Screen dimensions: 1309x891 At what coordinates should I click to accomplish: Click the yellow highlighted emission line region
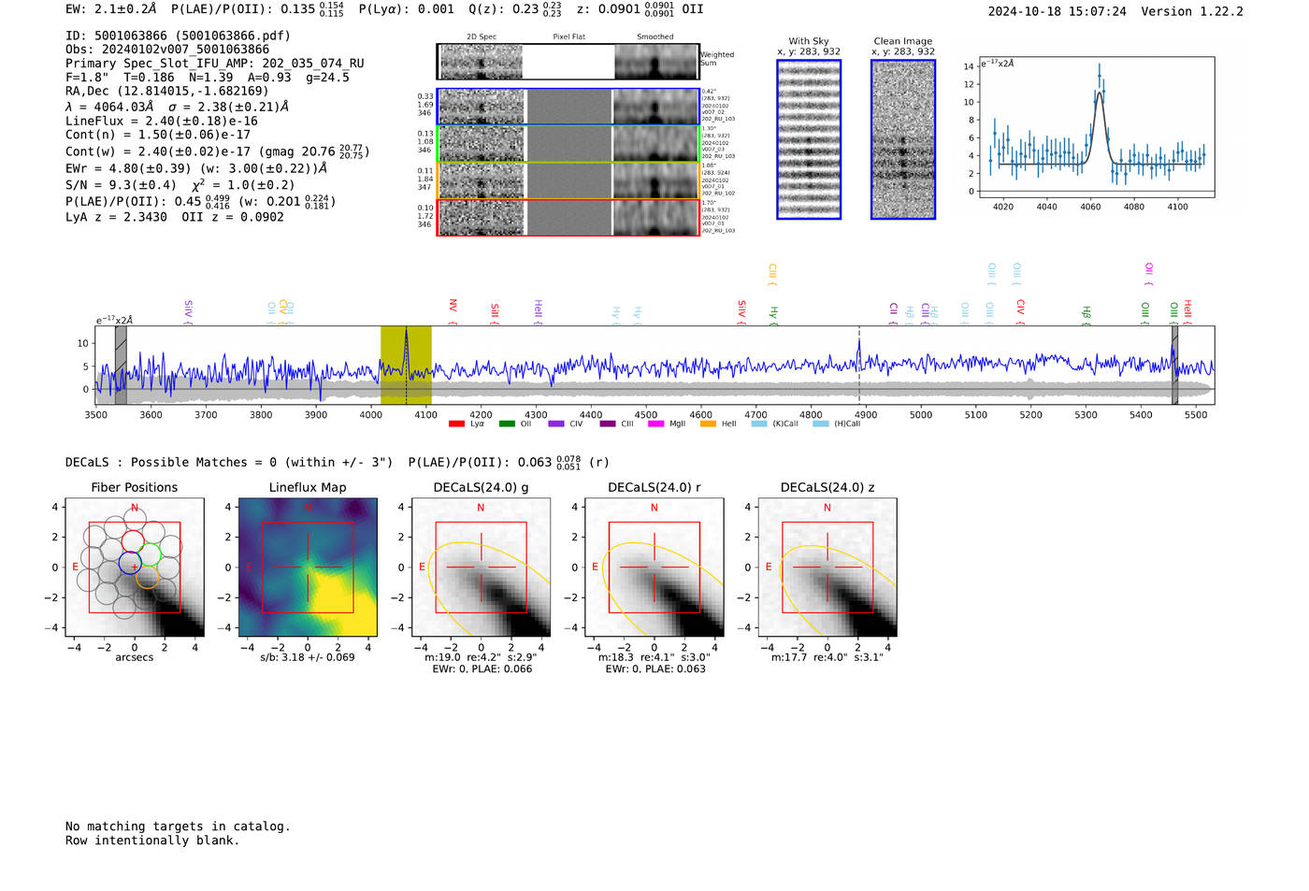(x=406, y=365)
